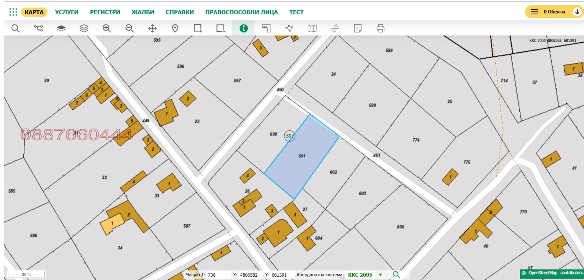Zoom in on the map
Viewport: 584px width, 280px height.
tap(107, 28)
